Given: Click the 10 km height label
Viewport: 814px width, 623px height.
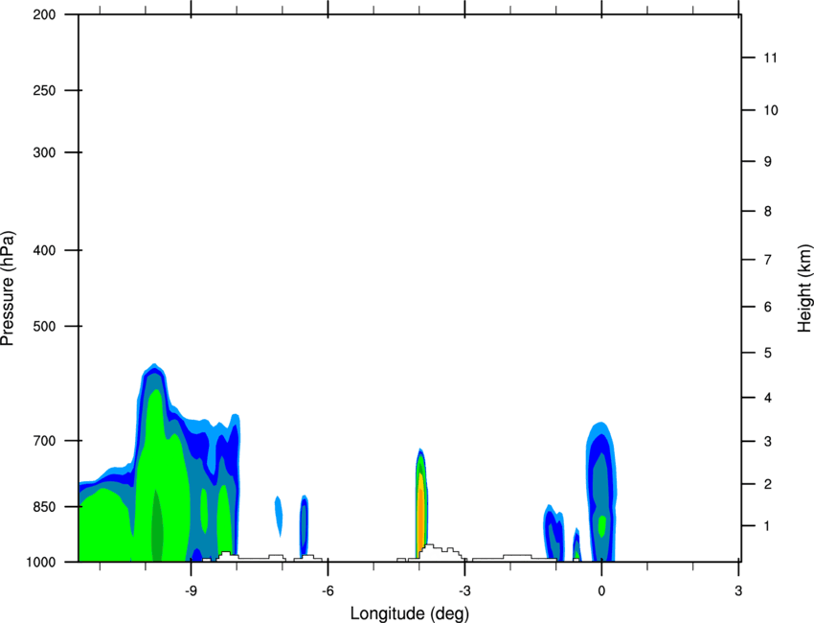Looking at the screenshot, I should point(770,110).
